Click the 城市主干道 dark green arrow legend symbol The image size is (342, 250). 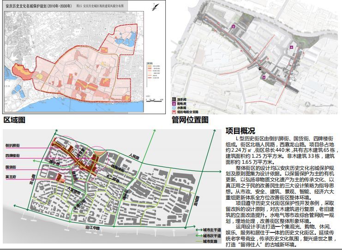[199, 230]
